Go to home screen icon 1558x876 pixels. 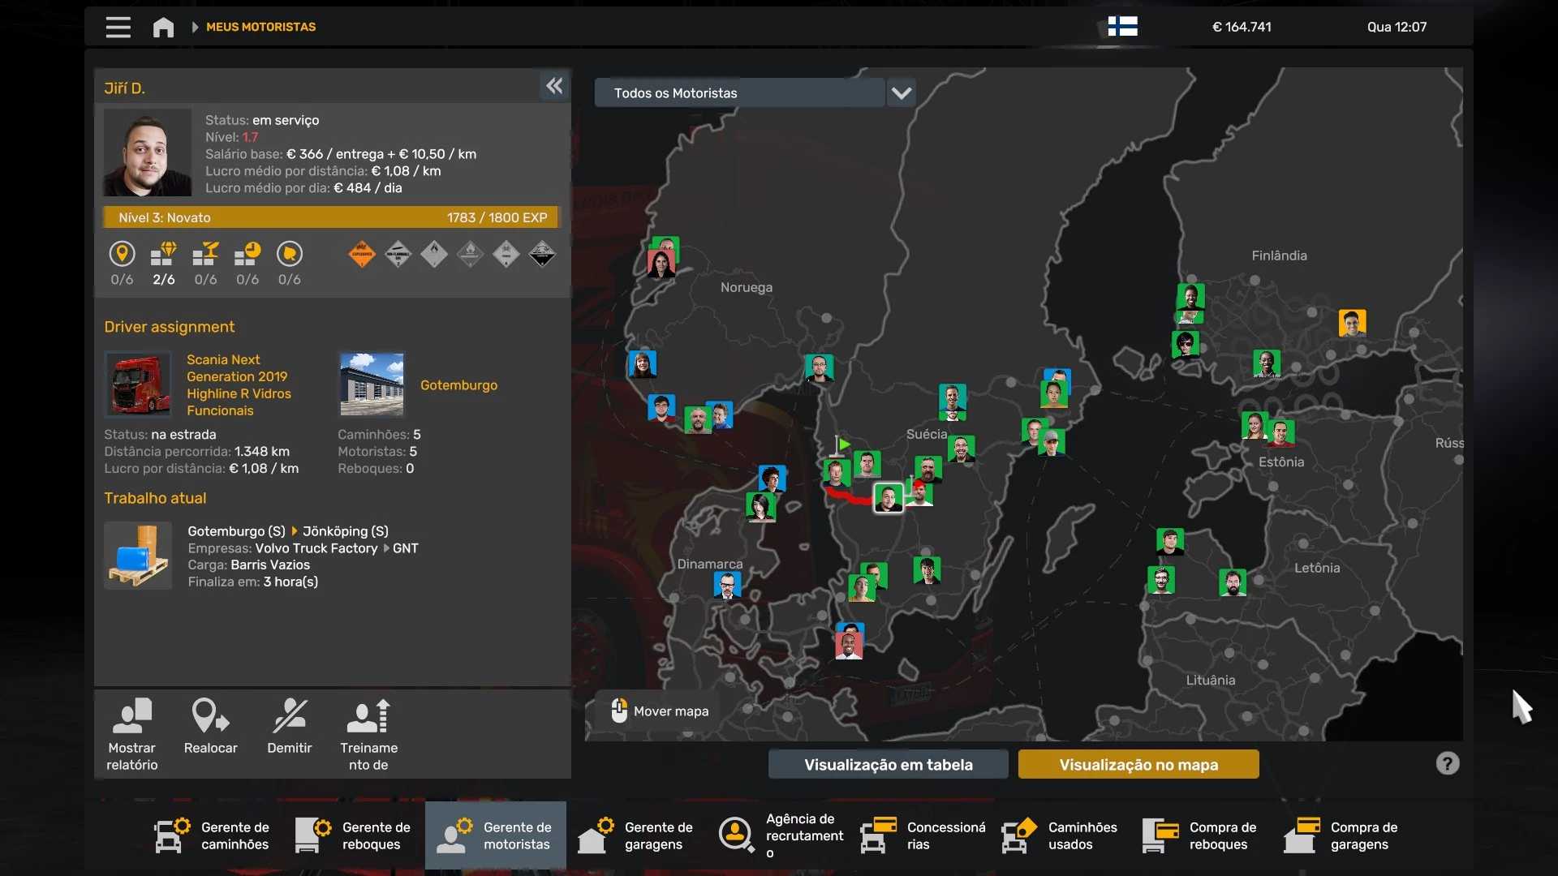click(x=163, y=27)
